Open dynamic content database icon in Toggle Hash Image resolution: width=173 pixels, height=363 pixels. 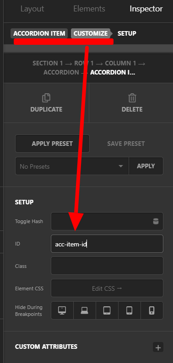coord(156,221)
